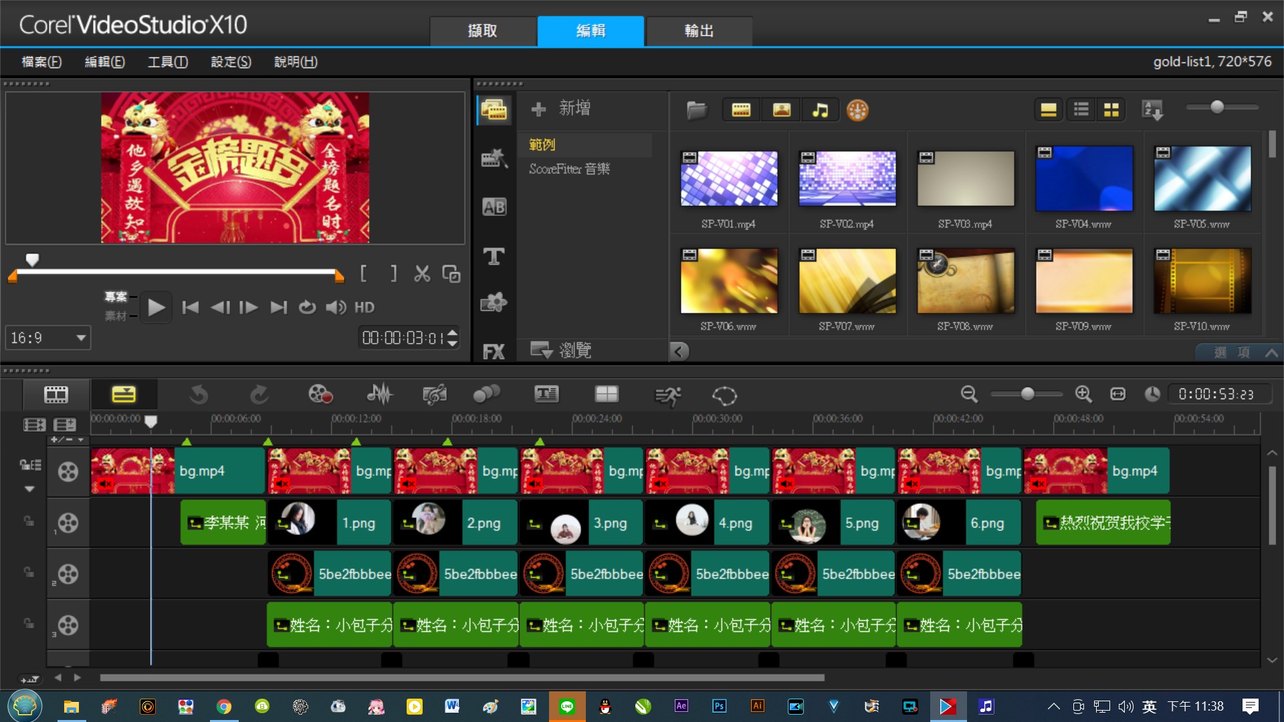The width and height of the screenshot is (1284, 722).
Task: Step to previous frame
Action: coord(220,308)
